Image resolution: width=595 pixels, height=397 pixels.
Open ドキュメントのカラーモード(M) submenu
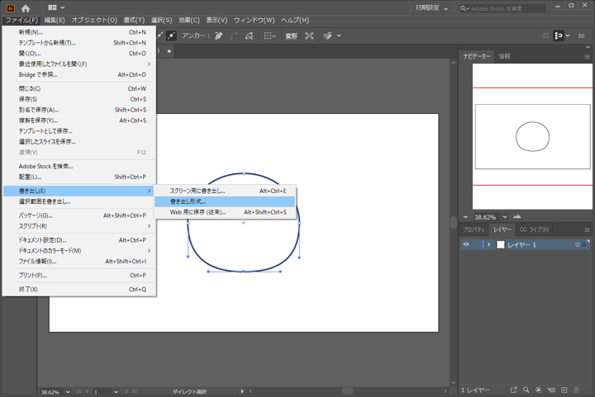(79, 251)
